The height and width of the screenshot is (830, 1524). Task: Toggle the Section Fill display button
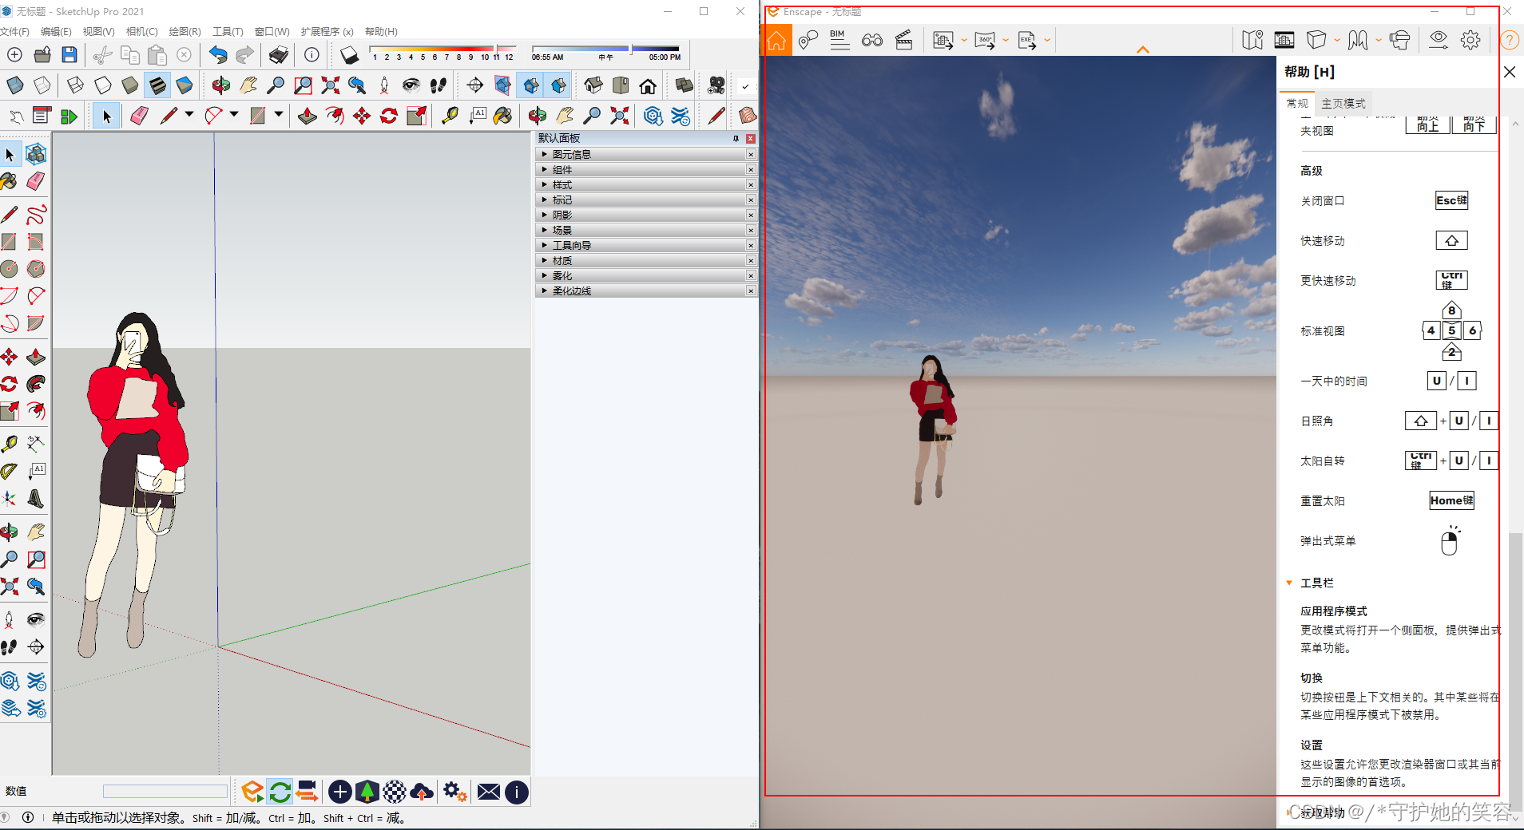pos(558,85)
